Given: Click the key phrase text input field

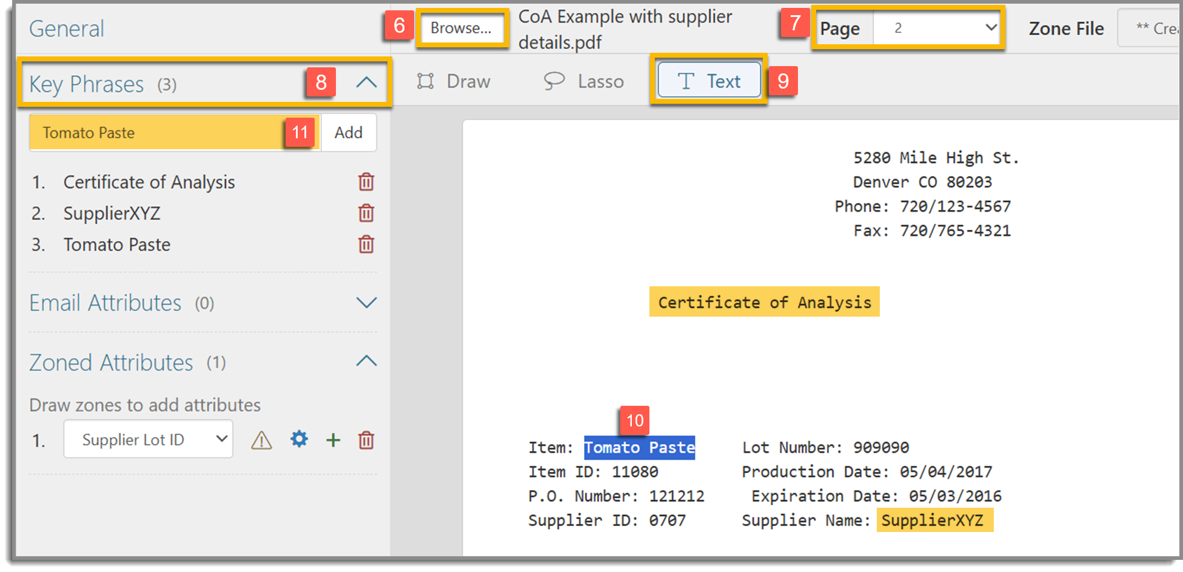Looking at the screenshot, I should coord(152,132).
